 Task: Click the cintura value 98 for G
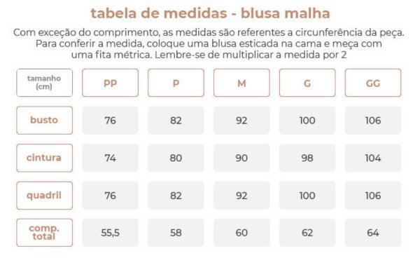click(307, 158)
